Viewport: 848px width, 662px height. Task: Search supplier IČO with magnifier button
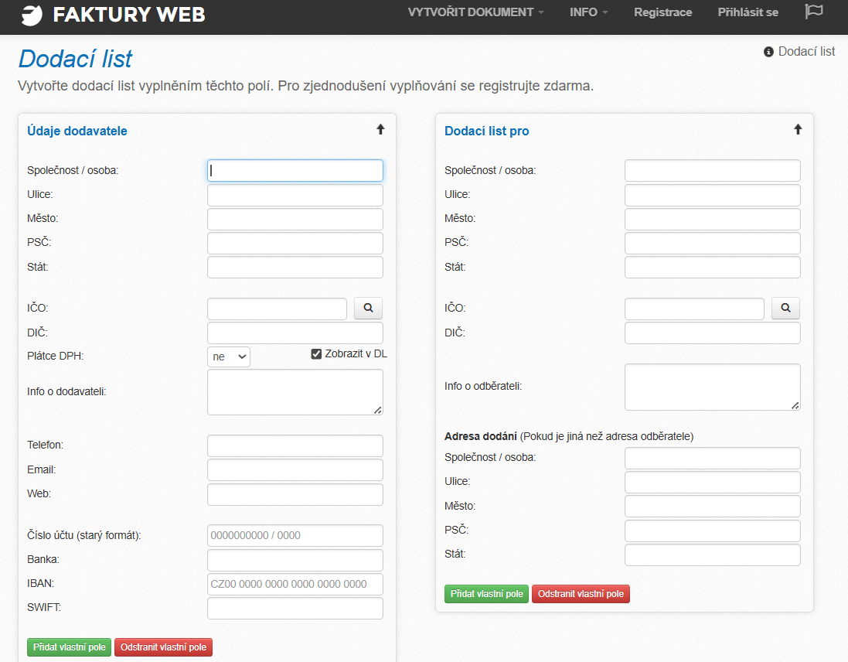368,308
